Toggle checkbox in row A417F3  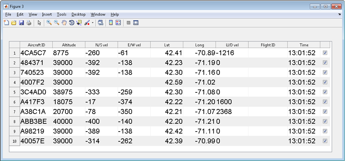pos(325,102)
